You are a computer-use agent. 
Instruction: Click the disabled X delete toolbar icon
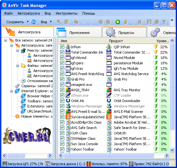(x=140, y=22)
